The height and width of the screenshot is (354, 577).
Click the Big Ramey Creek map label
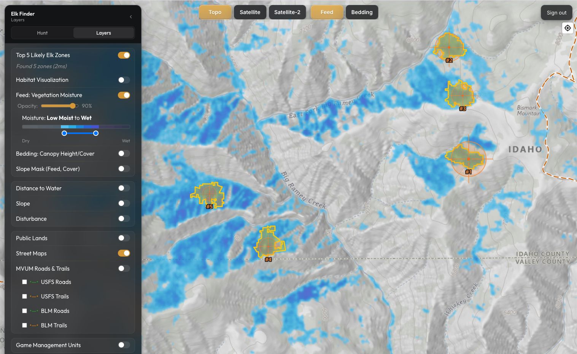point(304,190)
